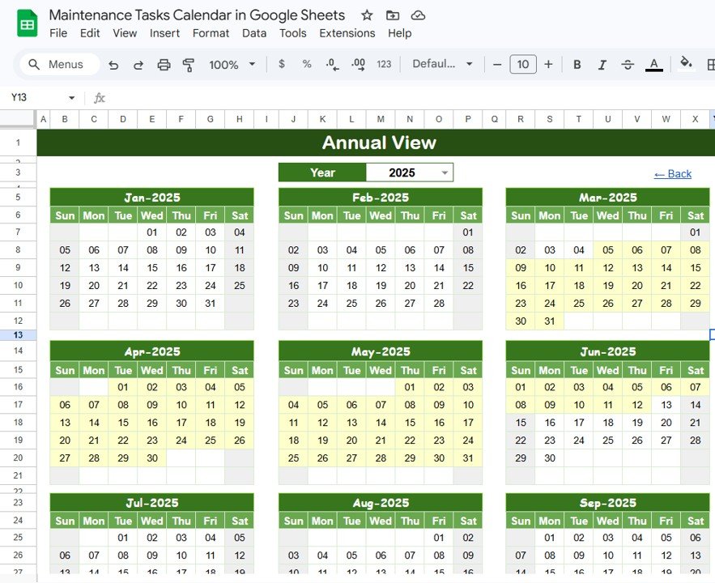Select the Jan-2025 month header
The width and height of the screenshot is (715, 583).
coord(152,198)
